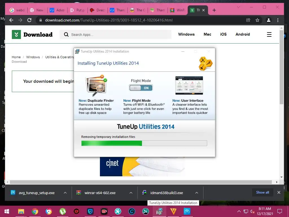Expand idman638build3.exe download options
Viewport: 289px width, 217px height.
(x=197, y=193)
